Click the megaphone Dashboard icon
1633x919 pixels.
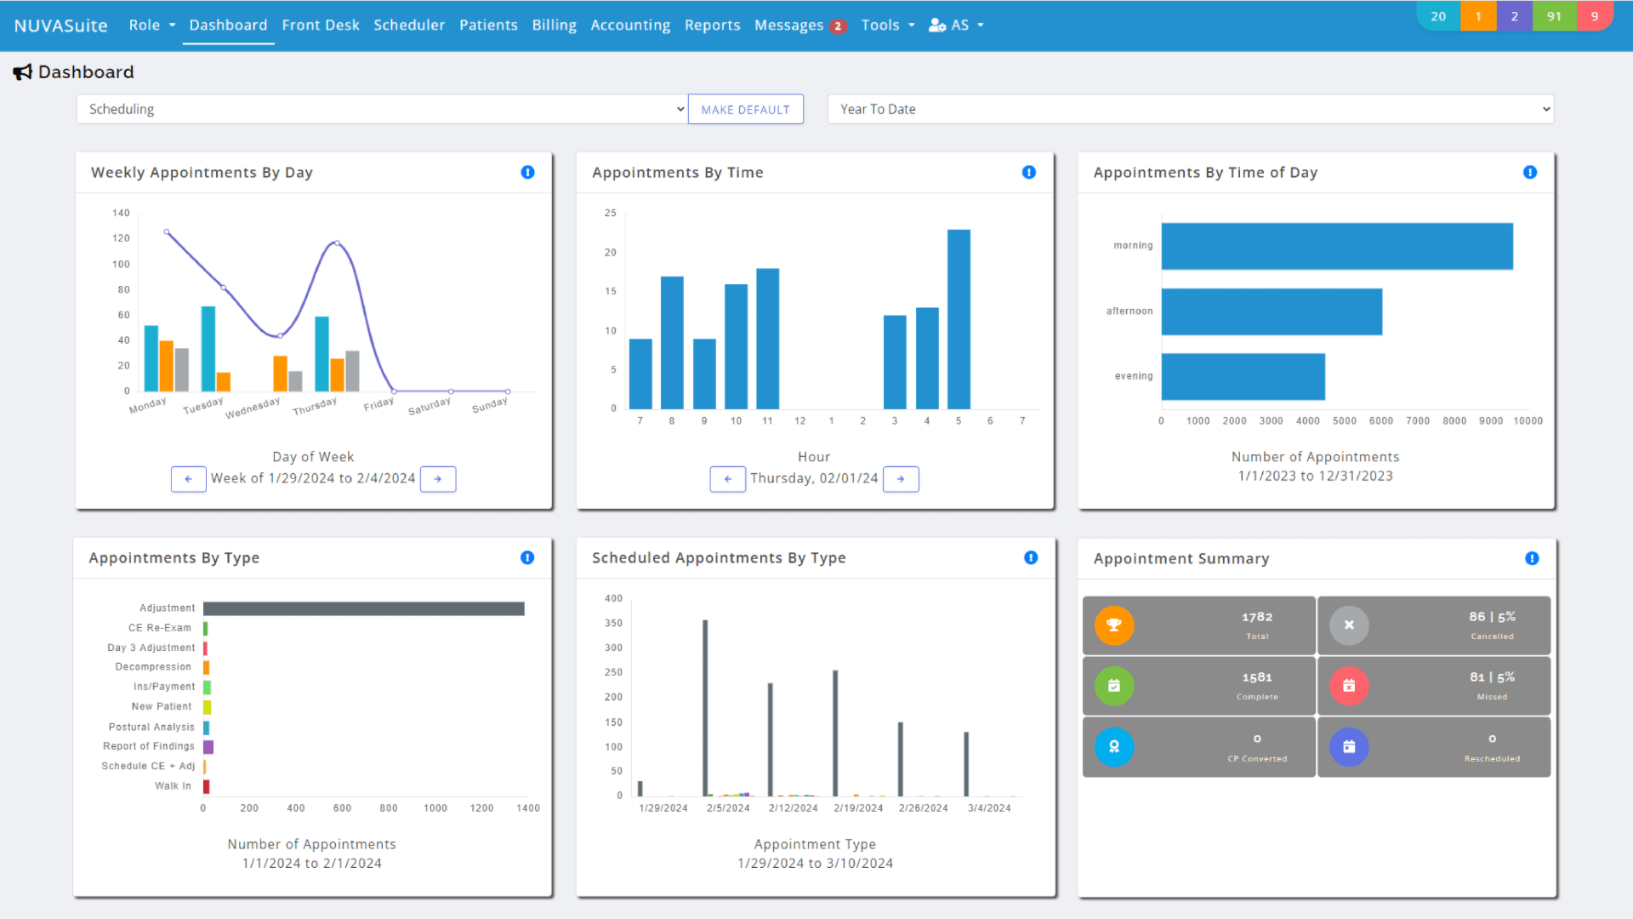pos(22,72)
